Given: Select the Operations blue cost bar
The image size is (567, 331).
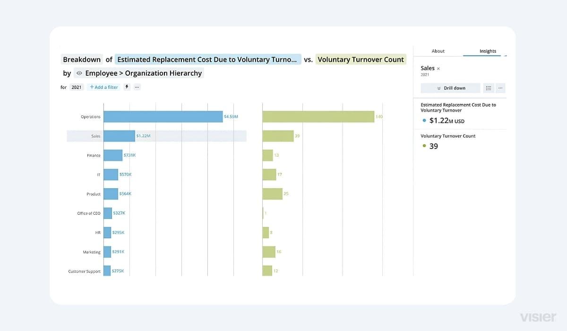Looking at the screenshot, I should pos(163,117).
